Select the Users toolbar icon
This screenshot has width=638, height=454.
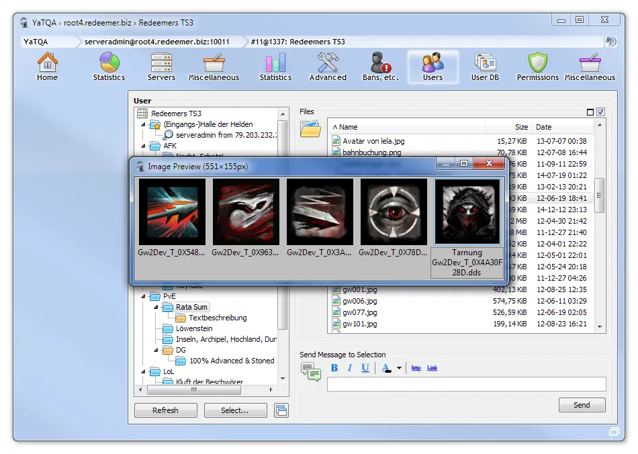(x=432, y=67)
